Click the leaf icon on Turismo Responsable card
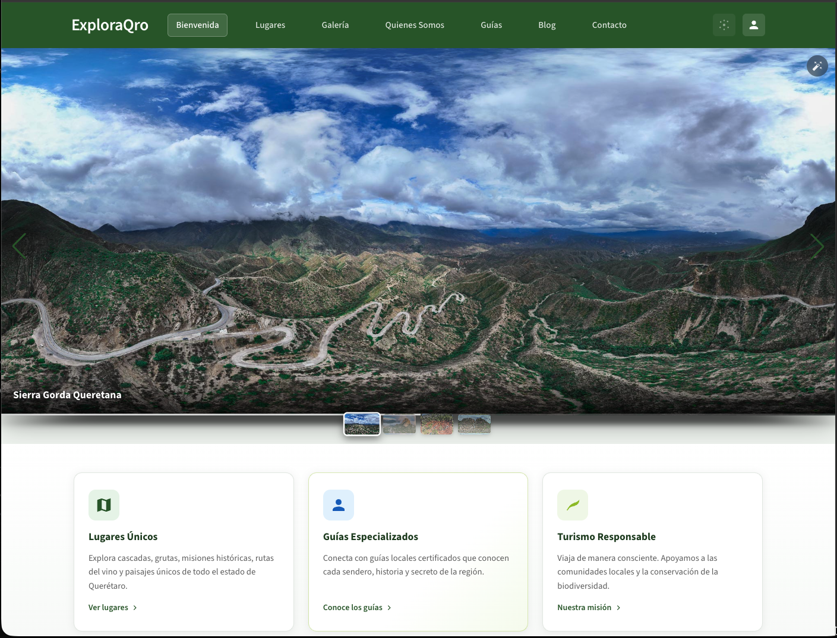This screenshot has width=837, height=638. (573, 504)
